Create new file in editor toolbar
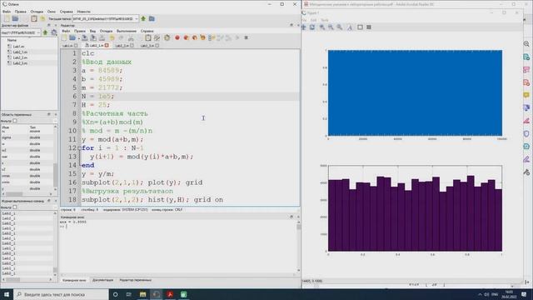 coord(64,37)
